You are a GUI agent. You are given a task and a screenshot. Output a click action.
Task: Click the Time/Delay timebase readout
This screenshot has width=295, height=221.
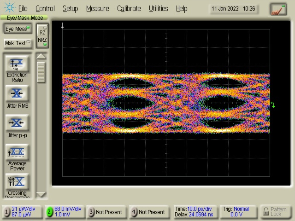[193, 212]
